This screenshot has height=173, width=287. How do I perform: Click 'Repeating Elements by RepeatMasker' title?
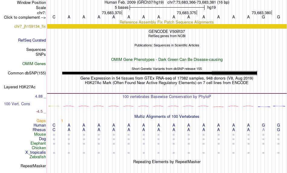(167, 162)
